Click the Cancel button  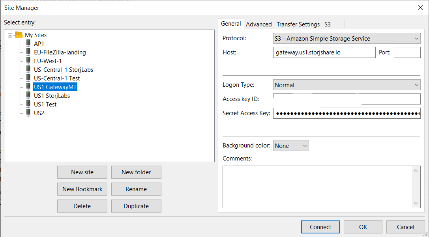click(405, 227)
